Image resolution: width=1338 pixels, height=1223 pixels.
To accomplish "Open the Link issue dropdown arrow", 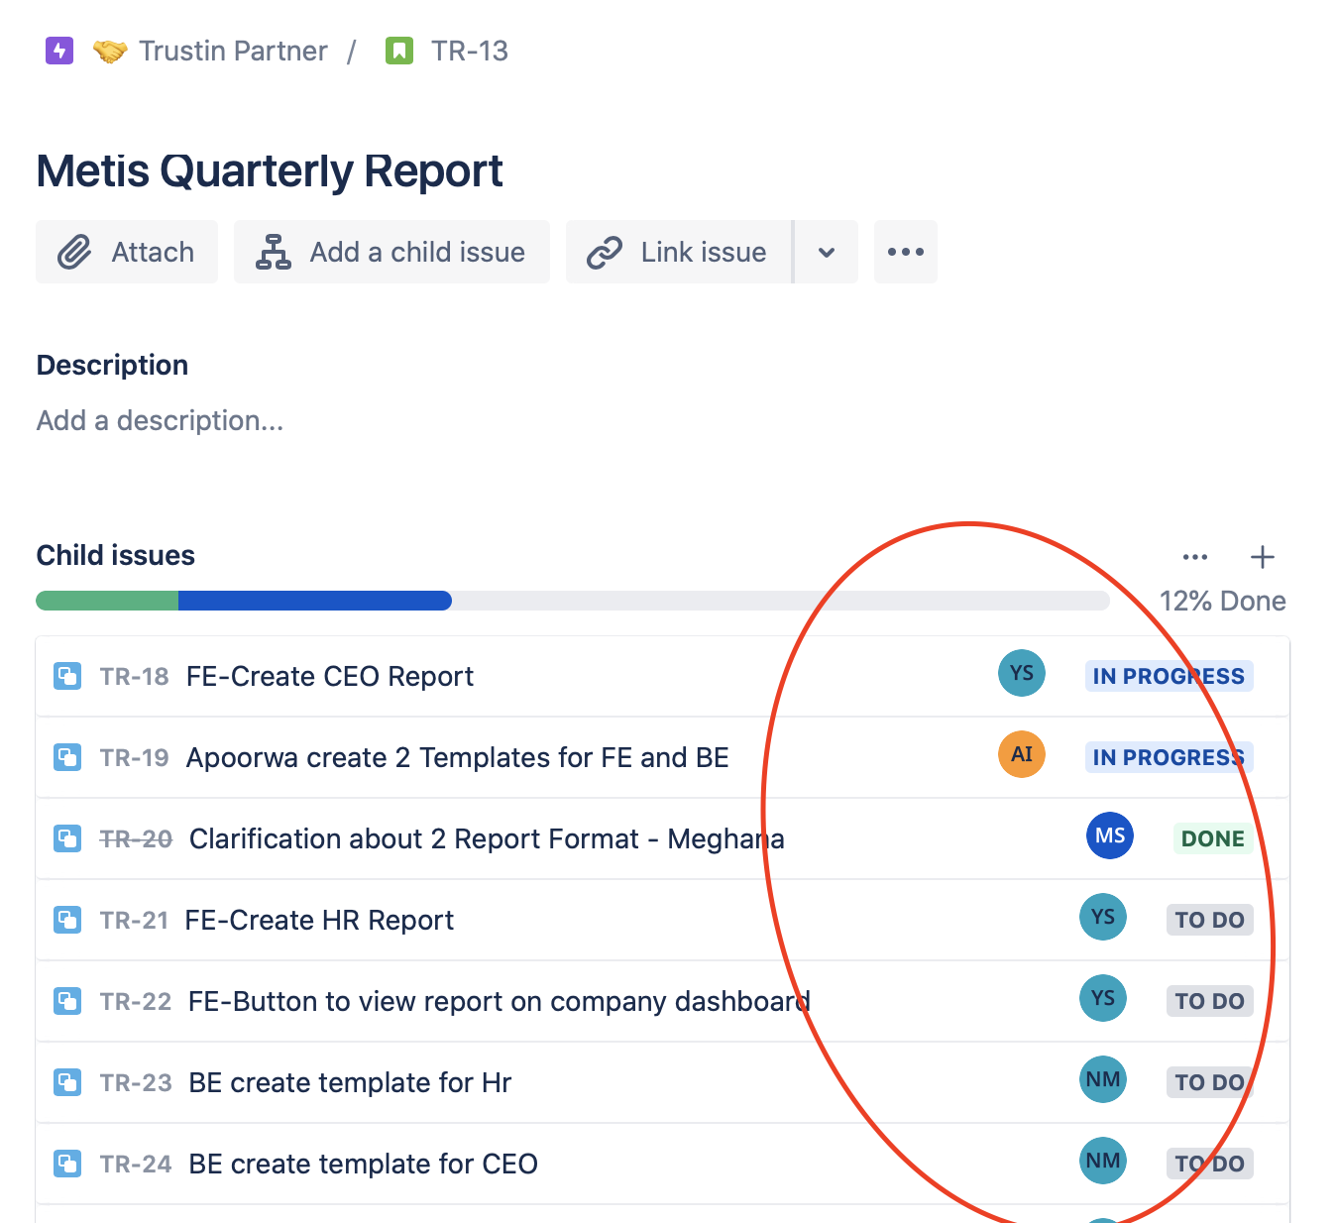I will click(827, 252).
